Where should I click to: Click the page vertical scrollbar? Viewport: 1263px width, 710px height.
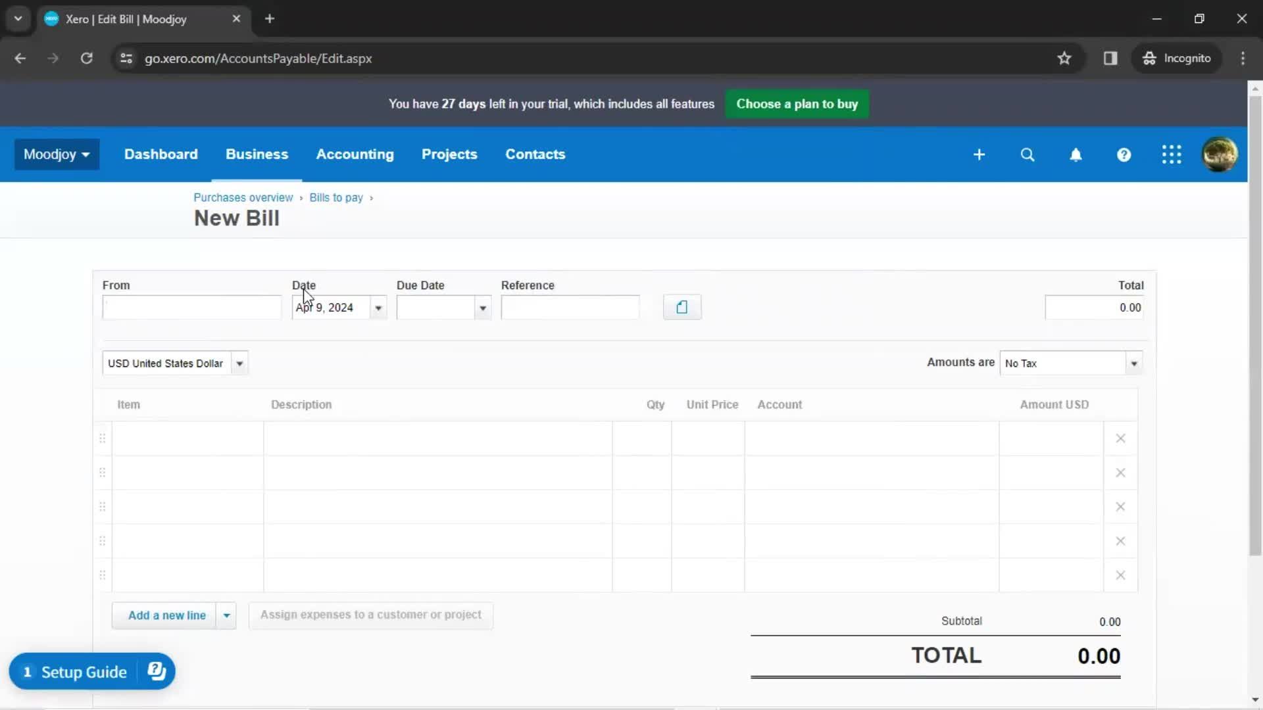click(x=1255, y=325)
